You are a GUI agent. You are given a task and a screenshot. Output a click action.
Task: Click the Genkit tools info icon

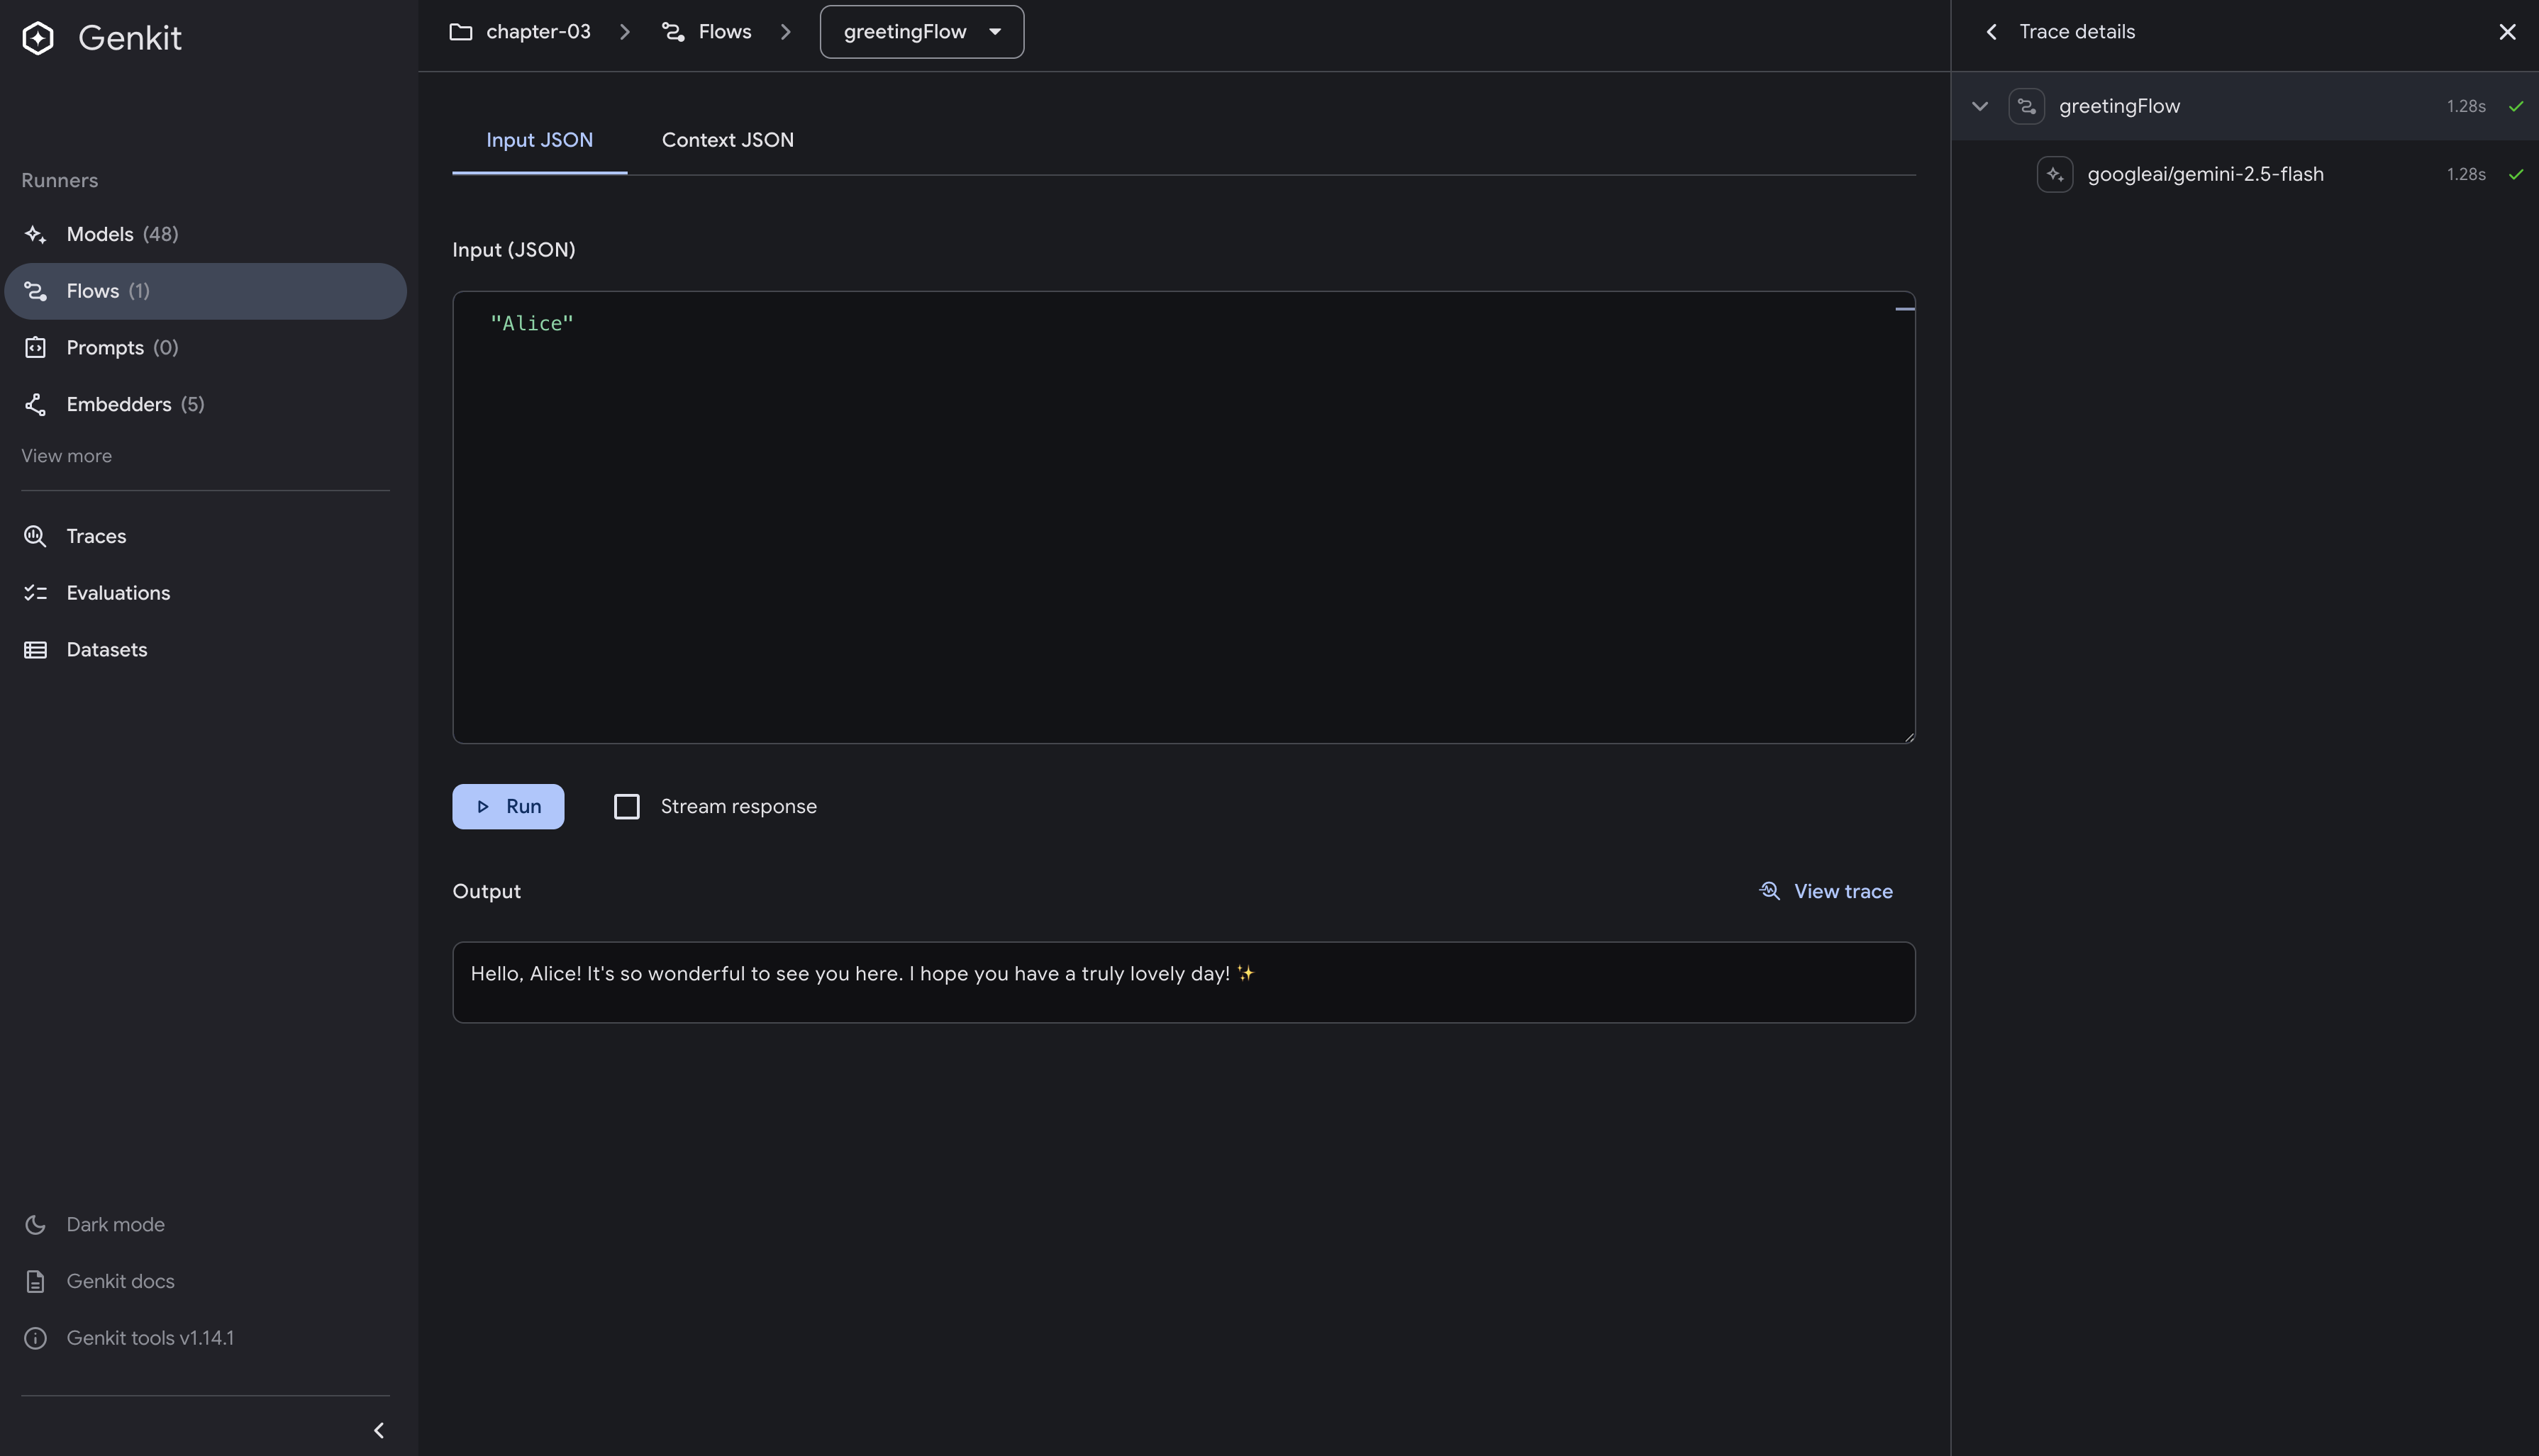point(35,1338)
